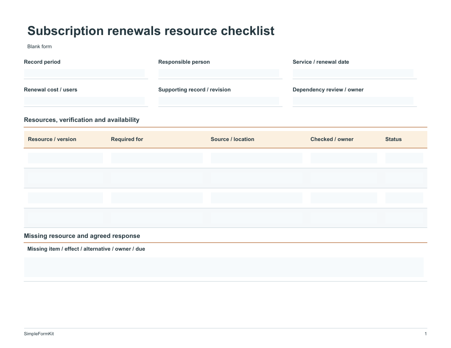Click the Dependency review / owner field

point(353,101)
